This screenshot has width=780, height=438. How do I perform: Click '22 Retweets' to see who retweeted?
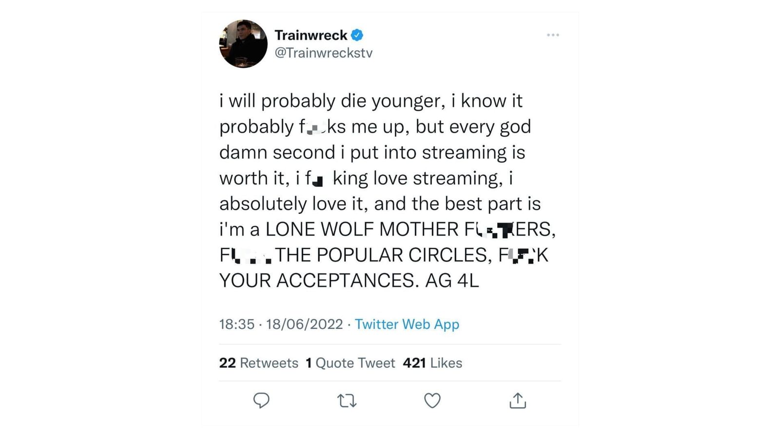tap(258, 363)
